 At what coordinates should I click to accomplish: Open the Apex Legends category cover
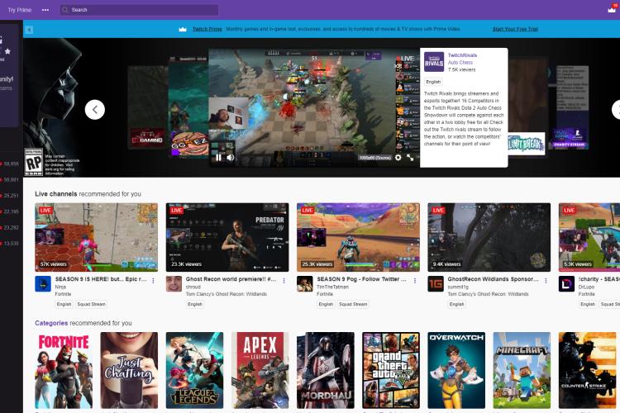point(260,370)
